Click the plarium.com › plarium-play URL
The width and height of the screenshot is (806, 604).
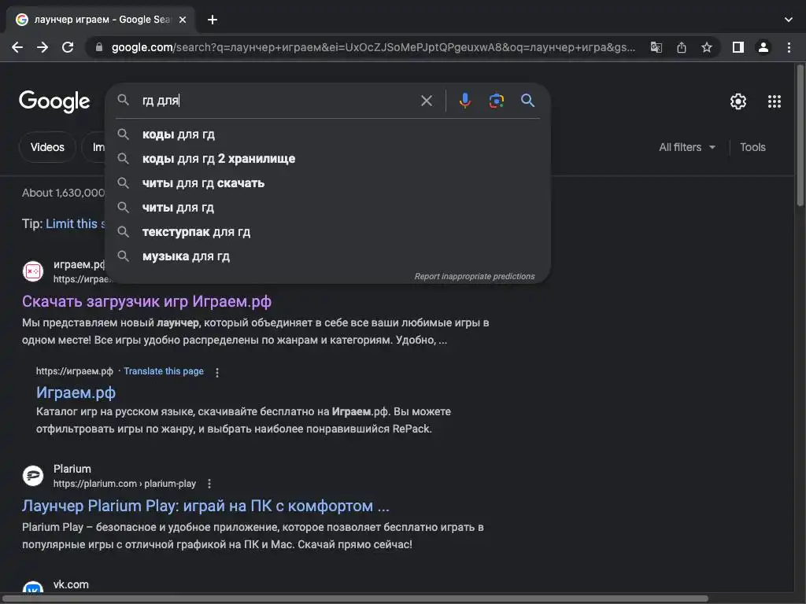pos(124,484)
